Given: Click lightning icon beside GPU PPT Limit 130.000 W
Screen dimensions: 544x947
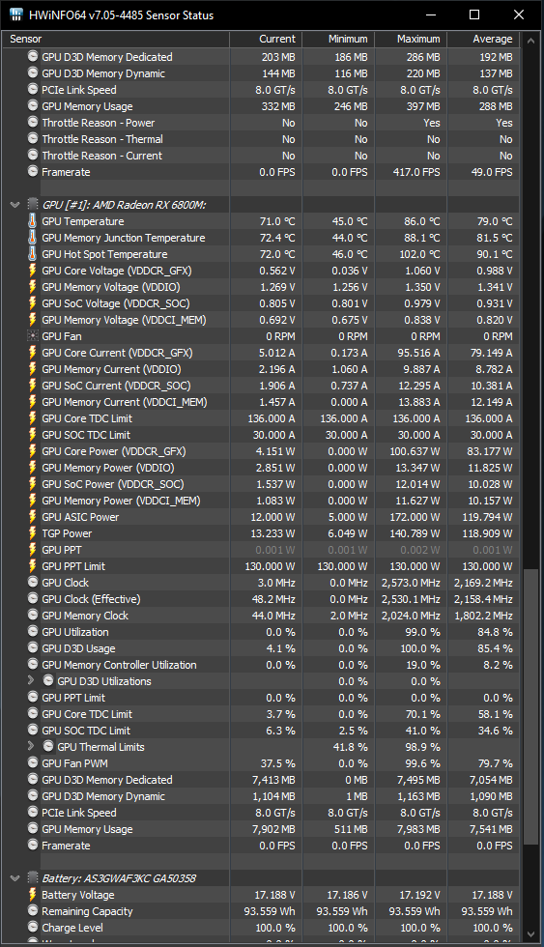Looking at the screenshot, I should coord(33,566).
